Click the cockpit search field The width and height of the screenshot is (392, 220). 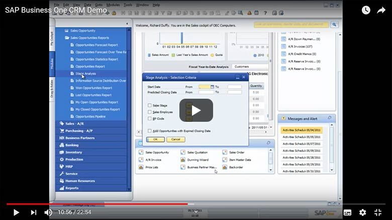coord(291,25)
